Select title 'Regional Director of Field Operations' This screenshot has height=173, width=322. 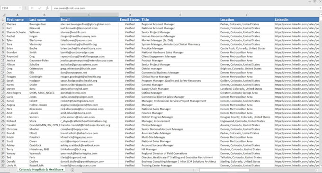point(180,153)
